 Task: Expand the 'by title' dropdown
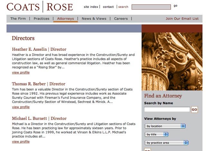click(157, 134)
